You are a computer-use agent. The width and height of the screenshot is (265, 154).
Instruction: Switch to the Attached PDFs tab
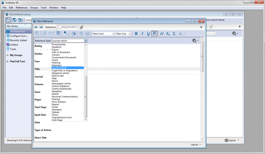[67, 27]
